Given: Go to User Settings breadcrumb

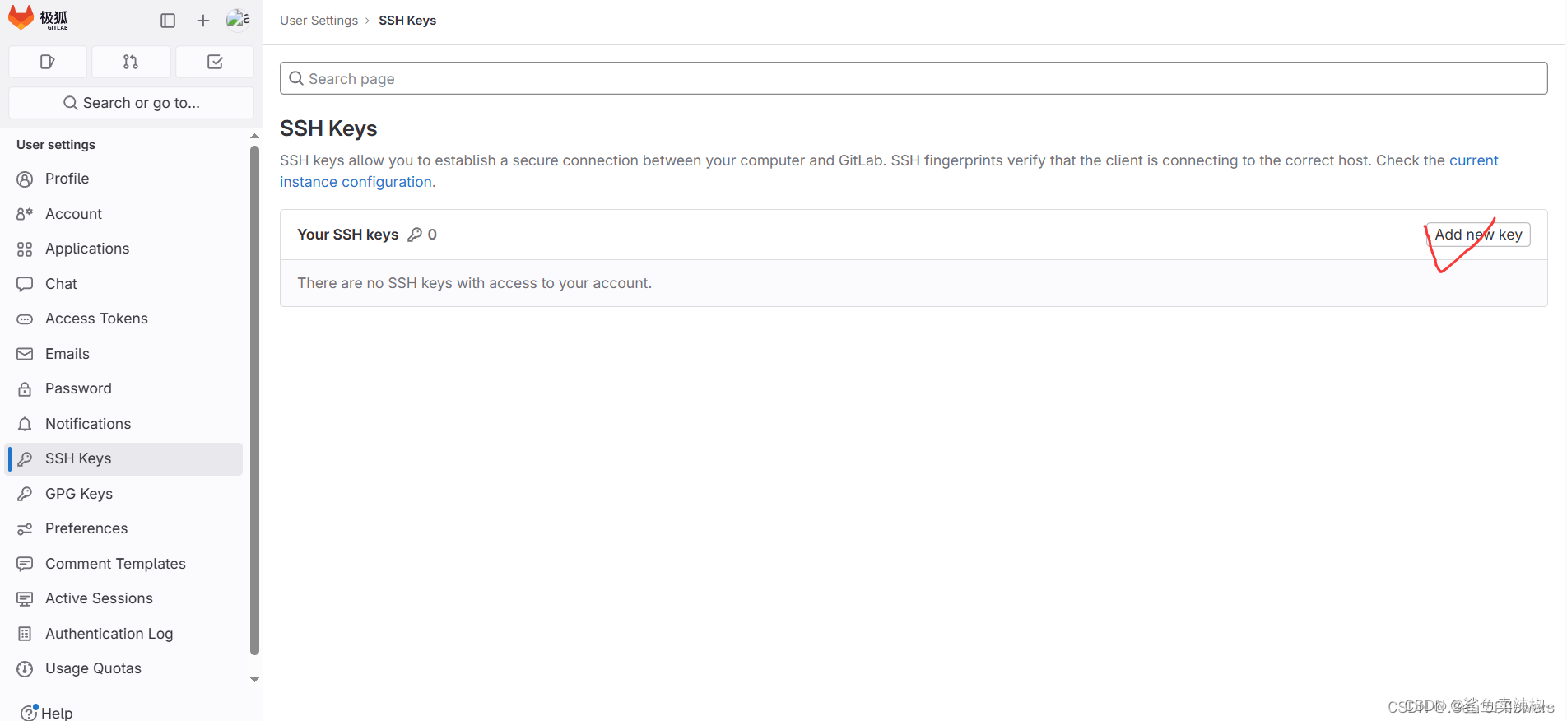Looking at the screenshot, I should (319, 20).
